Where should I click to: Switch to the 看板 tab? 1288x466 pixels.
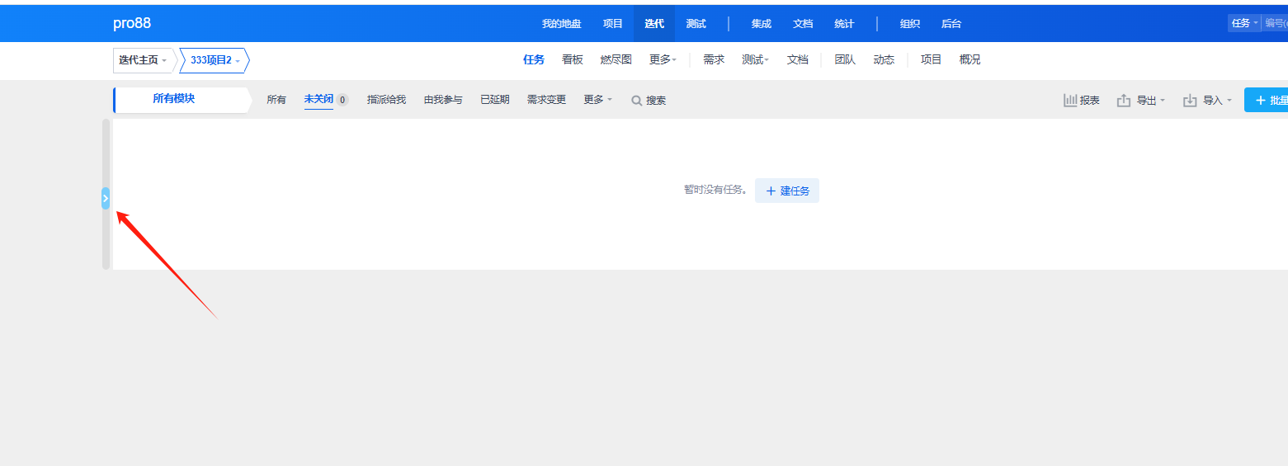click(573, 59)
